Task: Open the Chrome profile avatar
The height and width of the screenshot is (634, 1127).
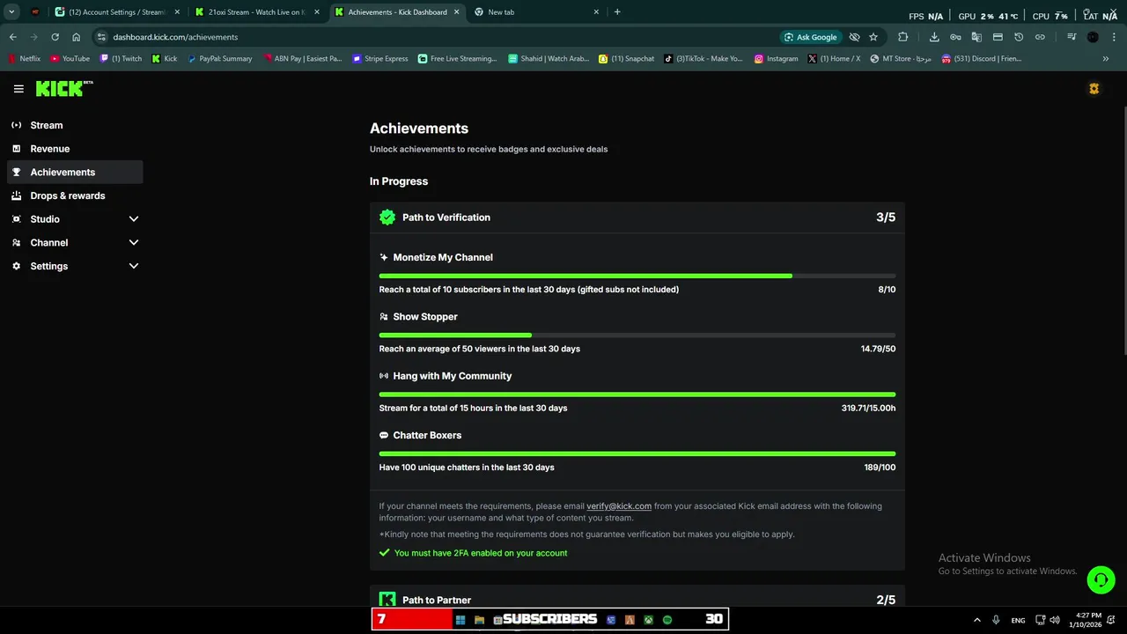Action: coord(1093,37)
